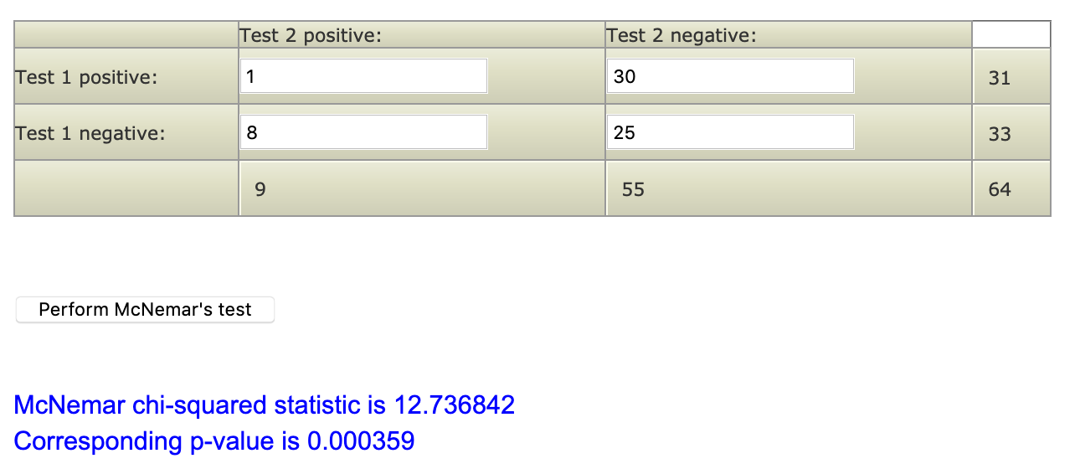The width and height of the screenshot is (1080, 474).
Task: Click the blank white cell above 31
Action: [1011, 34]
